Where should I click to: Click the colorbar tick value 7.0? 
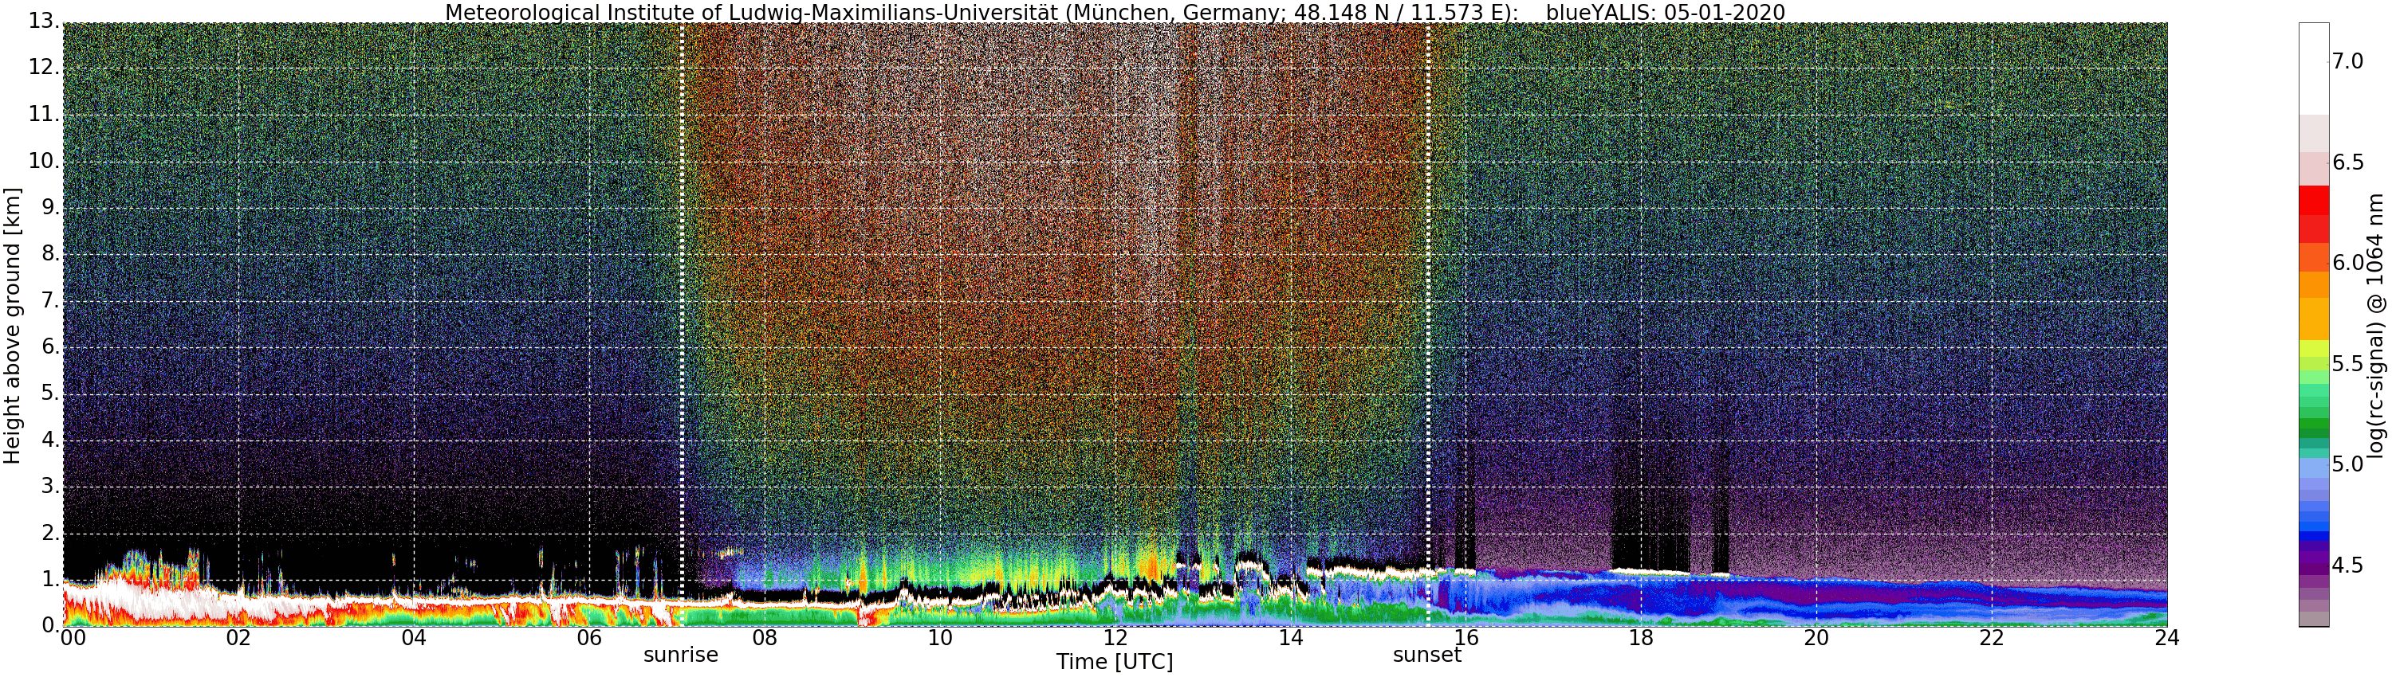point(2347,61)
